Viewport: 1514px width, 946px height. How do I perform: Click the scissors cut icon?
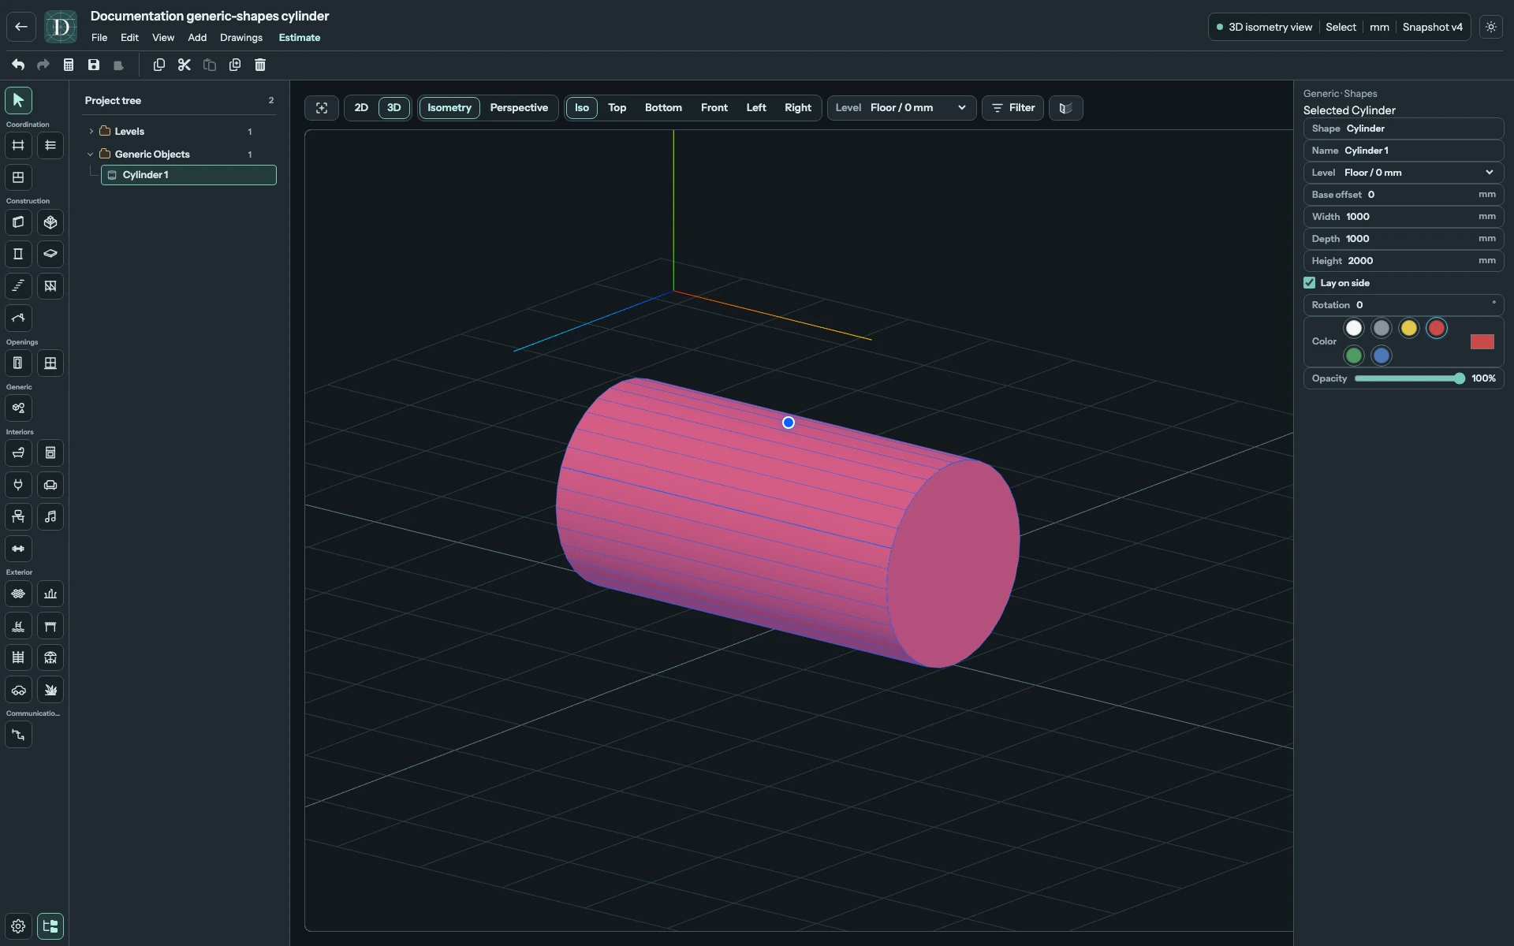coord(185,65)
